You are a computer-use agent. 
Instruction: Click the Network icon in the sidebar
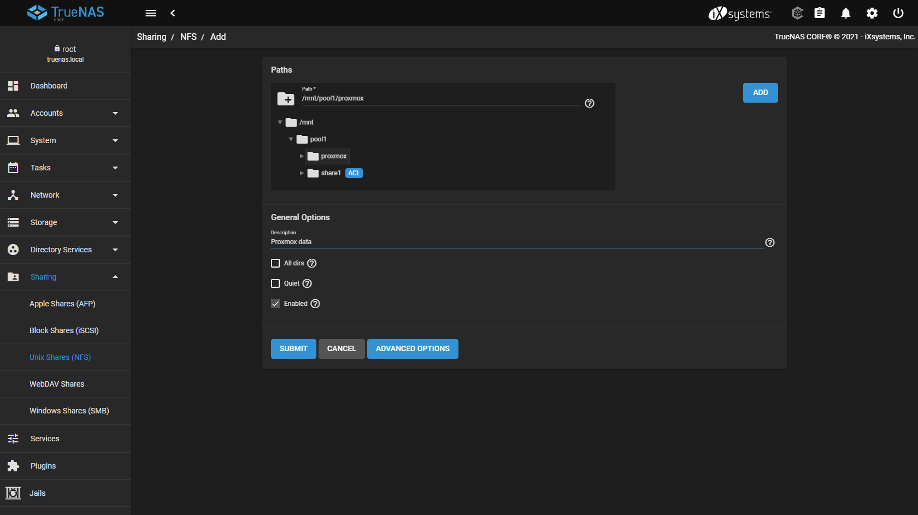(x=13, y=195)
